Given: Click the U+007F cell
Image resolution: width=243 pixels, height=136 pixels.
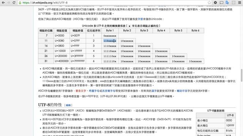Looking at the screenshot, I should [78, 36].
